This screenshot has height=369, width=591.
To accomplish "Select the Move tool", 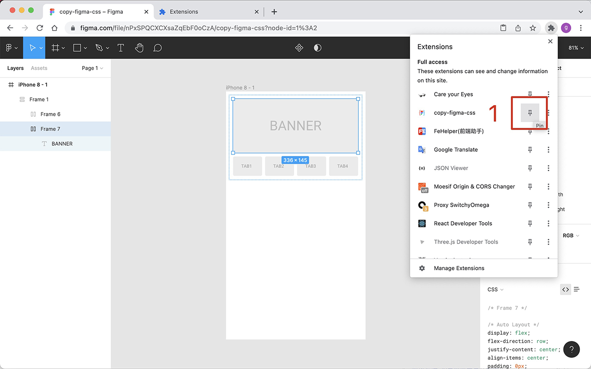I will 32,48.
